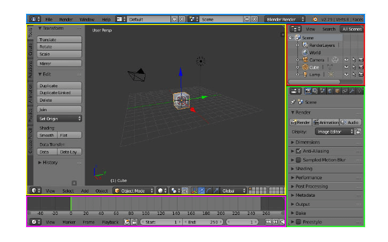Enable the 3D manipulator widget icon
This screenshot has height=242, width=388.
coord(194,190)
